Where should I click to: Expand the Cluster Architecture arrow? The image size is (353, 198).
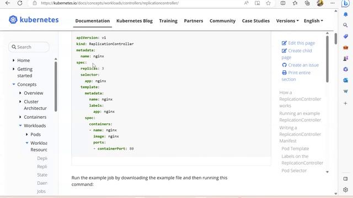[x=20, y=102]
